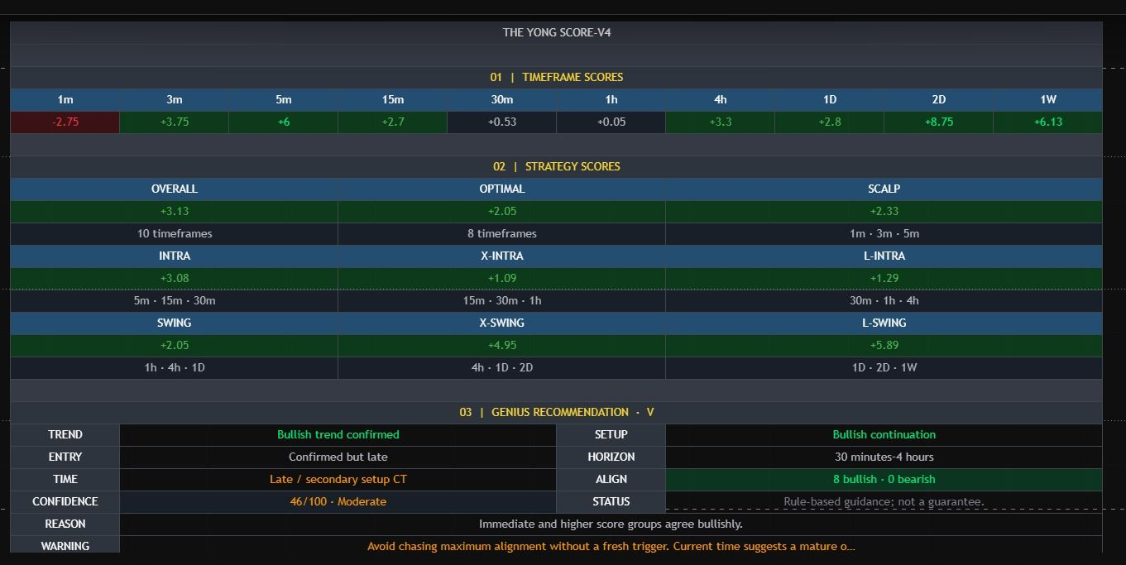1126x565 pixels.
Task: Select the +0.53 score cell
Action: click(501, 122)
